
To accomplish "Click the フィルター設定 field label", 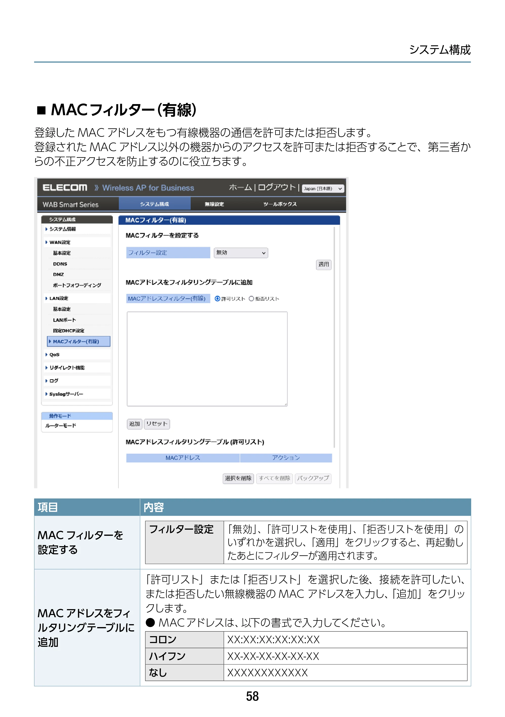I will point(168,253).
